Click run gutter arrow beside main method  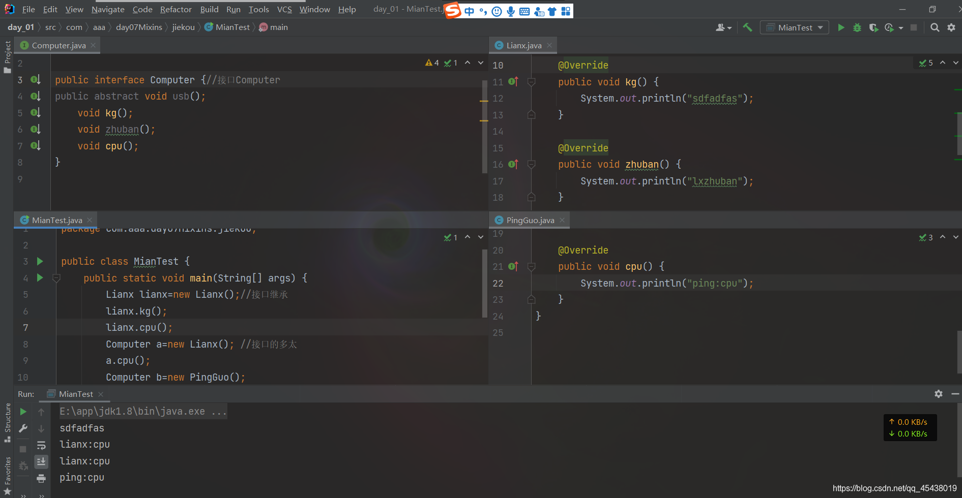click(40, 277)
